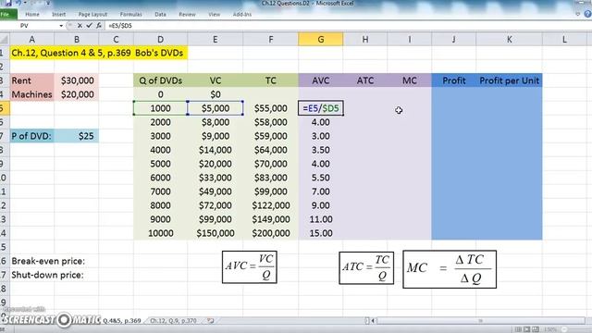This screenshot has height=333, width=592.
Task: Select the $20,000 machines value cell
Action: pyautogui.click(x=77, y=94)
